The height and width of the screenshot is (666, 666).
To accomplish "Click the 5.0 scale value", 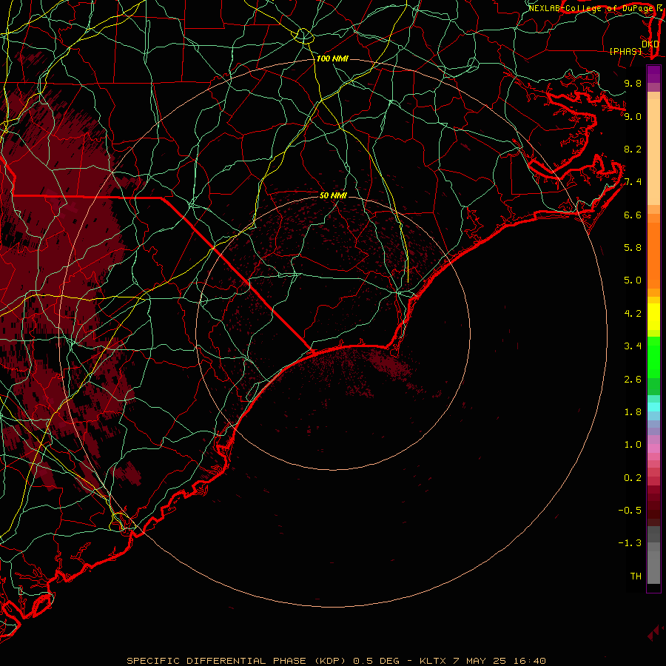I will click(633, 280).
